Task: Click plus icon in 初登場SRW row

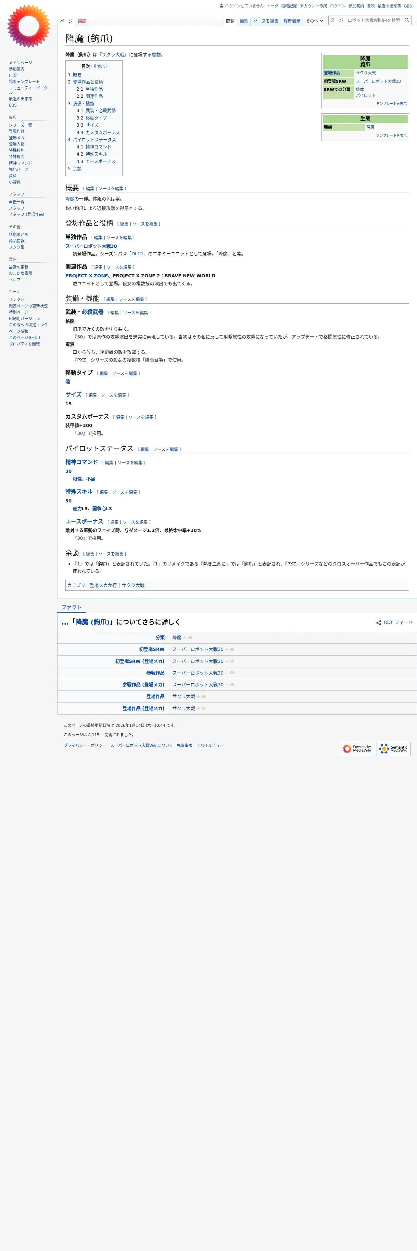Action: 227,649
